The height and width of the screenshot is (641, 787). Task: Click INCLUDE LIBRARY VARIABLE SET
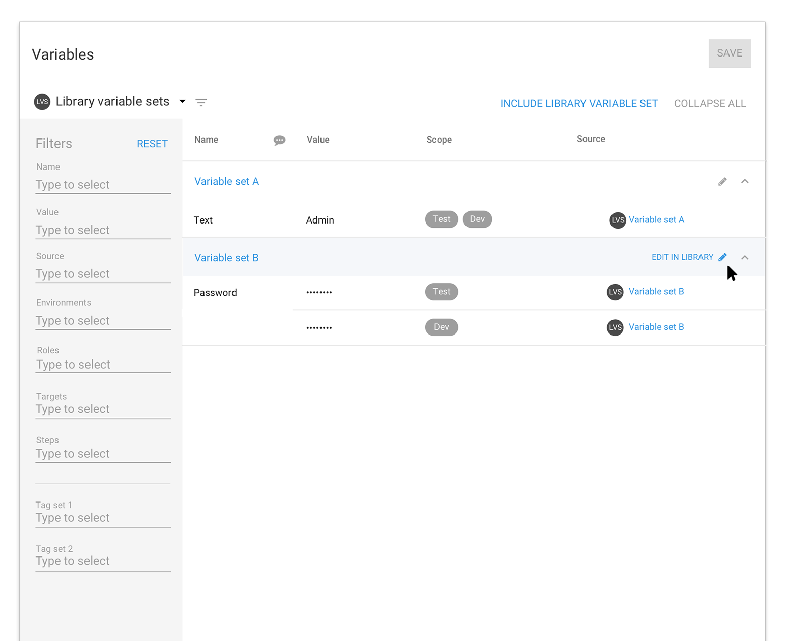click(x=579, y=103)
